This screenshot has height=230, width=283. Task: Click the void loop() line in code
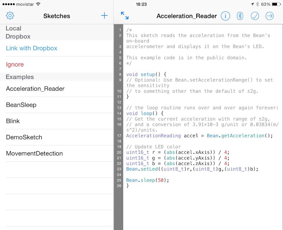[145, 113]
